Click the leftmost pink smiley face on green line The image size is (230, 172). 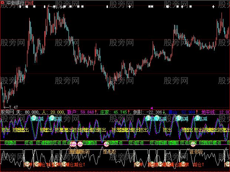[x=74, y=144]
